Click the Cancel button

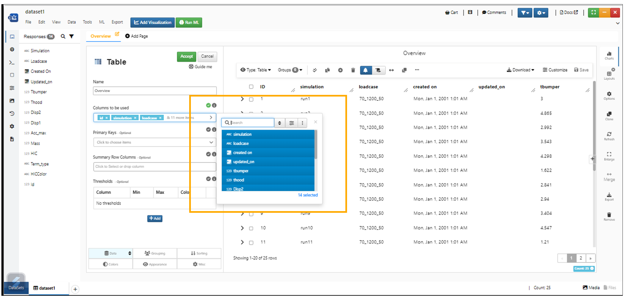207,56
